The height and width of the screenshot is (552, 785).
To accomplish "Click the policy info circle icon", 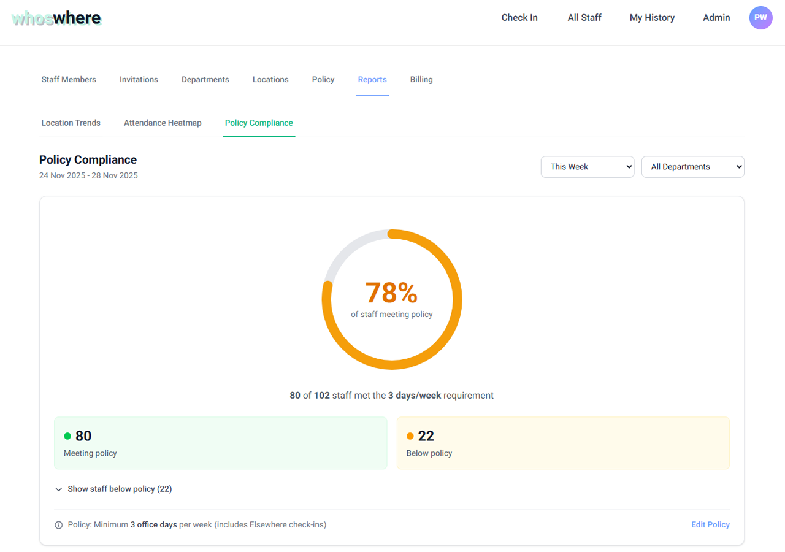I will (59, 525).
